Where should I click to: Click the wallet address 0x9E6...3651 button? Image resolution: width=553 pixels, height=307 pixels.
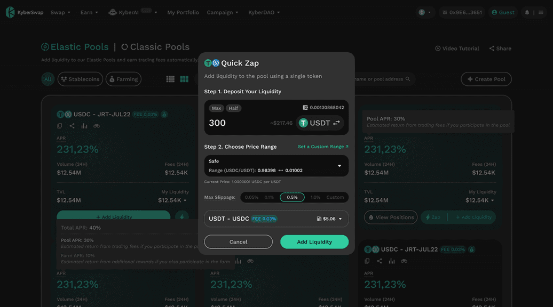click(x=462, y=12)
